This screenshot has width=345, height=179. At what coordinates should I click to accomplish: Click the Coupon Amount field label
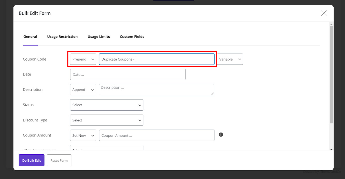pyautogui.click(x=37, y=135)
